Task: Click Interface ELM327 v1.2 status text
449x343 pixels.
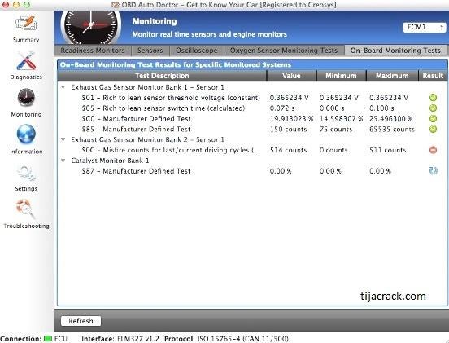Action: click(x=120, y=339)
